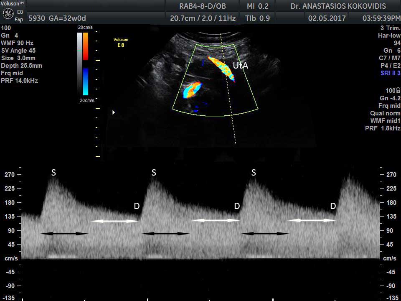The image size is (401, 301).
Task: Click the GE logo icon
Action: [8, 14]
